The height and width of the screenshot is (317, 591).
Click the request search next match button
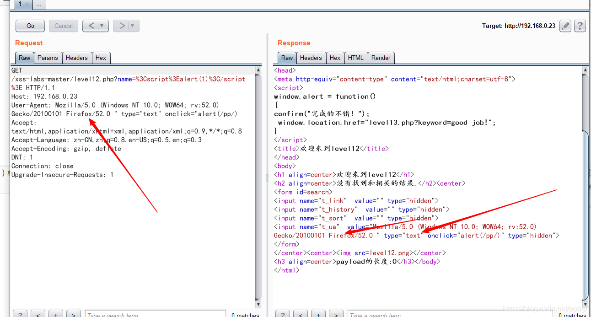tap(74, 314)
